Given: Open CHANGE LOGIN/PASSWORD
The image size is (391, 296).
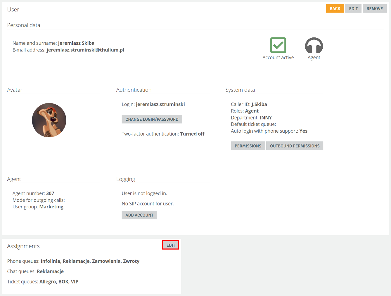Looking at the screenshot, I should [152, 119].
